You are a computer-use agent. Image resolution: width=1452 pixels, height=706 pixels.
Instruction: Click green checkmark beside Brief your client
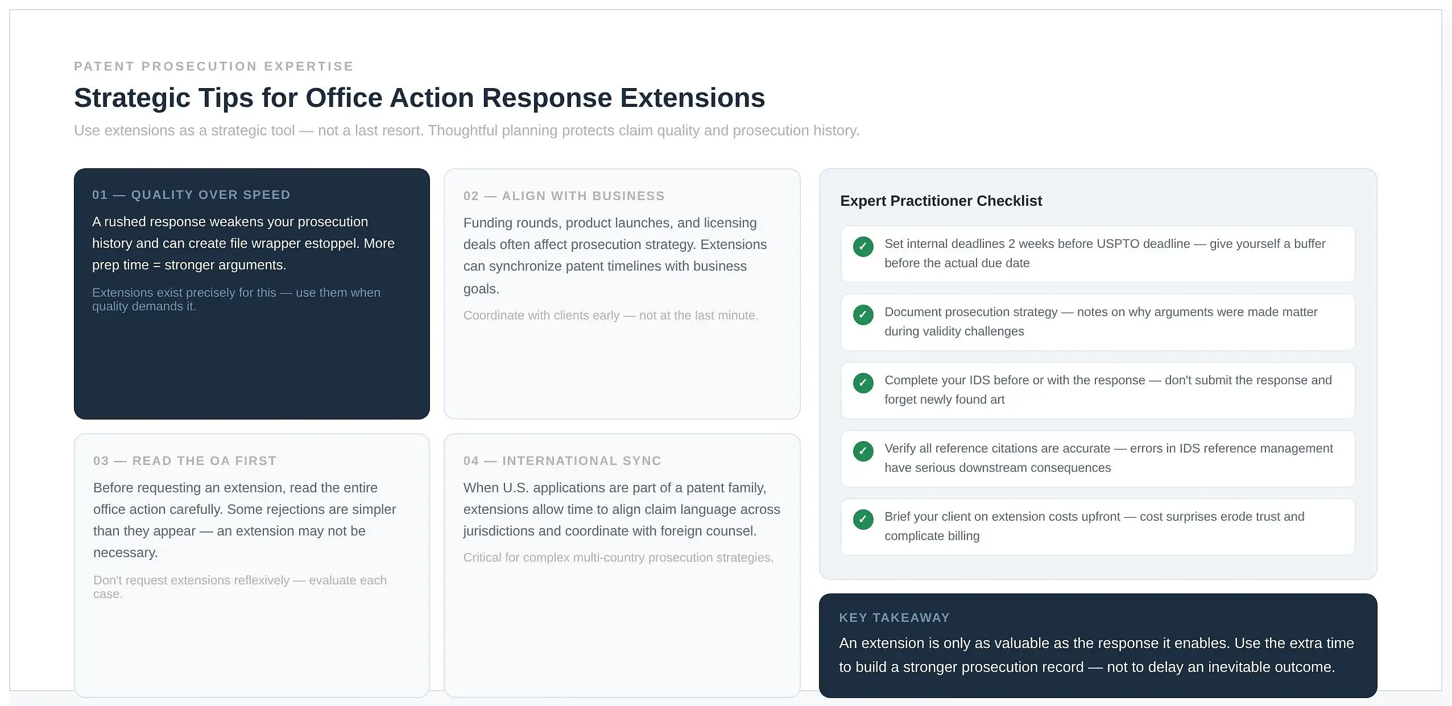point(863,520)
